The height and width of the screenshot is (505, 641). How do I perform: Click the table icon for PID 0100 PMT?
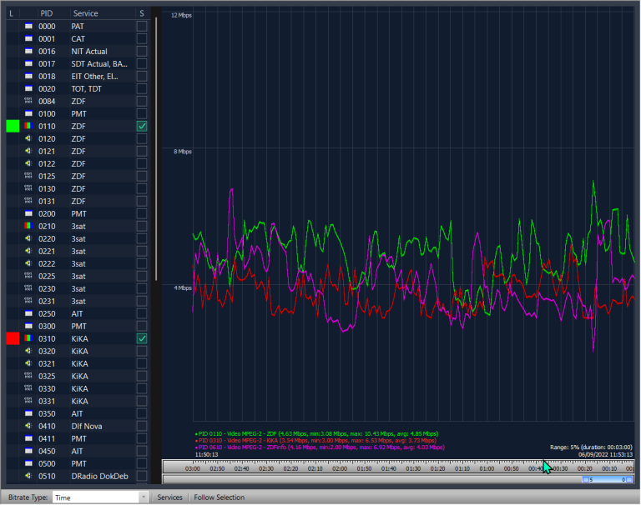(x=28, y=113)
